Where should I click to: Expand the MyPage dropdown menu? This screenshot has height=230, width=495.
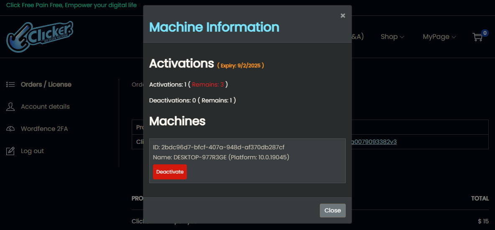(x=439, y=37)
